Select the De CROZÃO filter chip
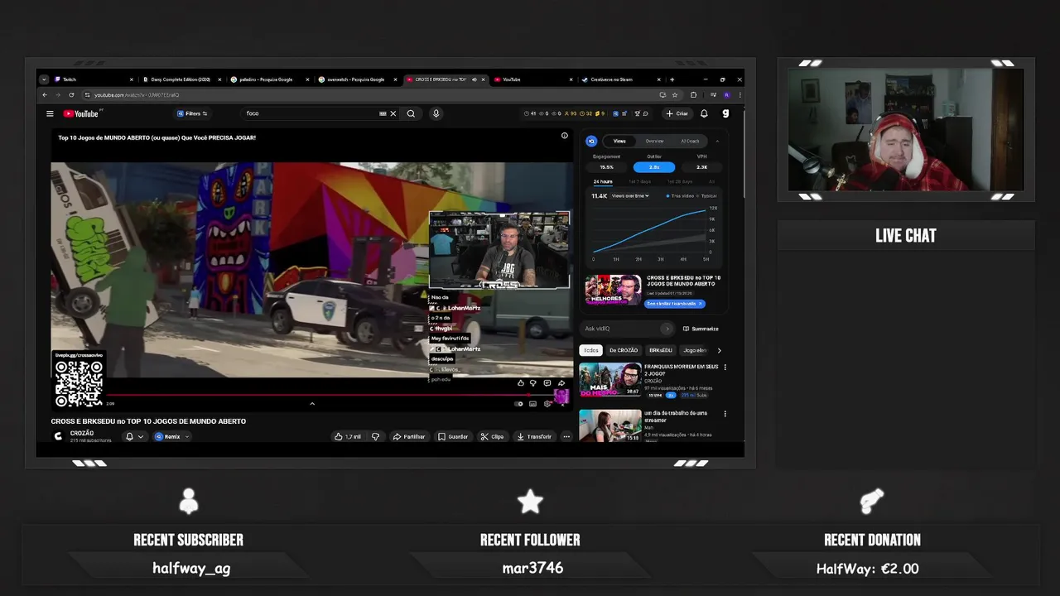 pos(624,350)
